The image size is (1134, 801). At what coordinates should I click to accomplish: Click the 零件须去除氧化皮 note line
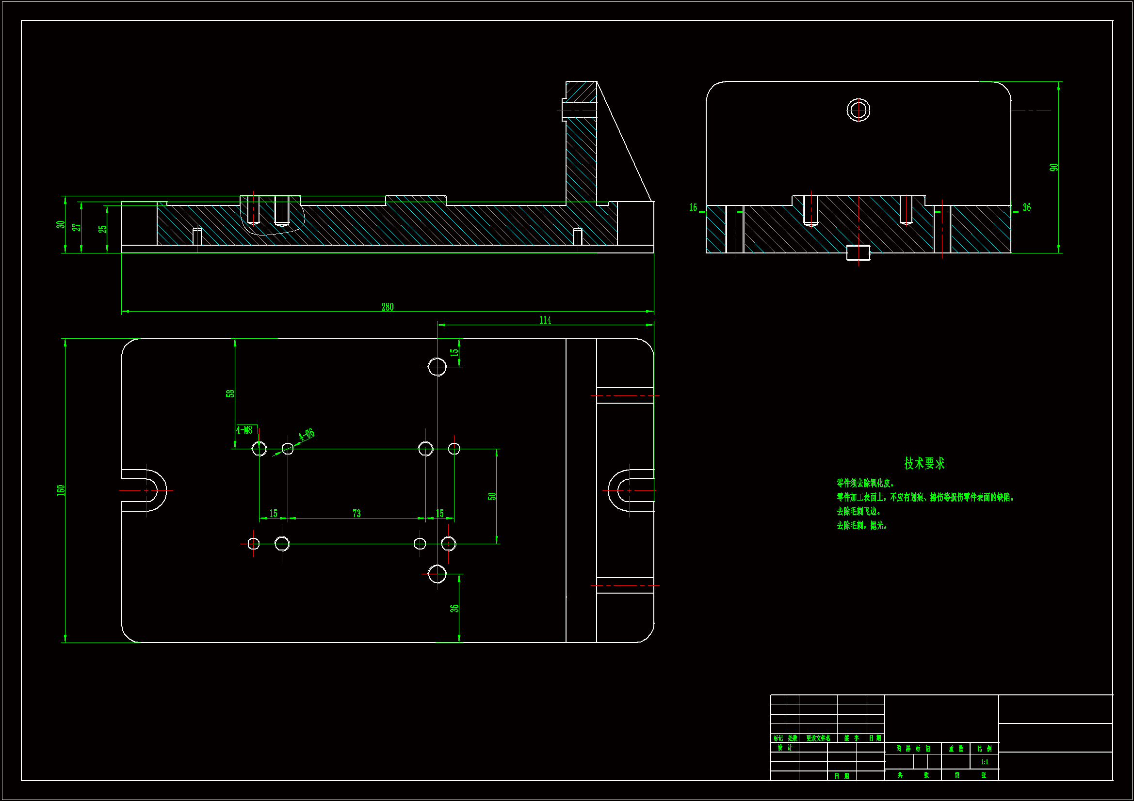tap(865, 483)
